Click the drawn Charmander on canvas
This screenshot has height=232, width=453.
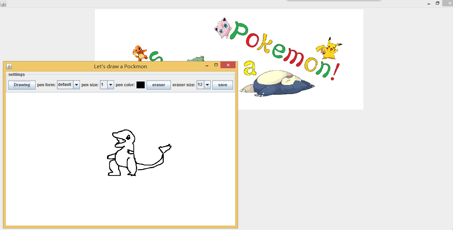[x=139, y=153]
